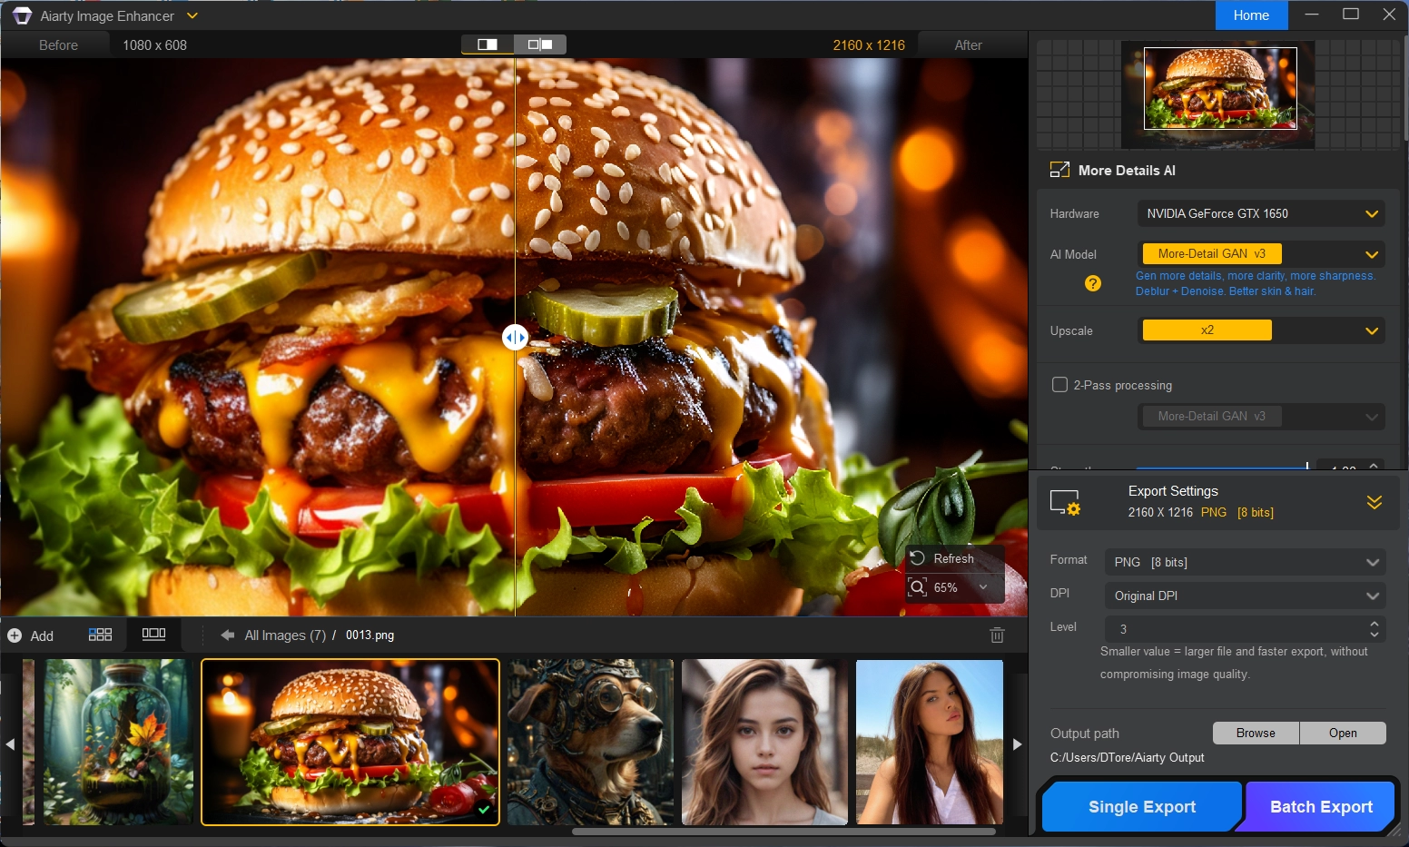Maximize the Aiarty window

click(x=1351, y=15)
